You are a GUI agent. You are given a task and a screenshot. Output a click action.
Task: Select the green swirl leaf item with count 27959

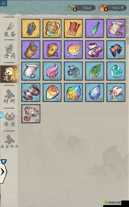point(95,71)
